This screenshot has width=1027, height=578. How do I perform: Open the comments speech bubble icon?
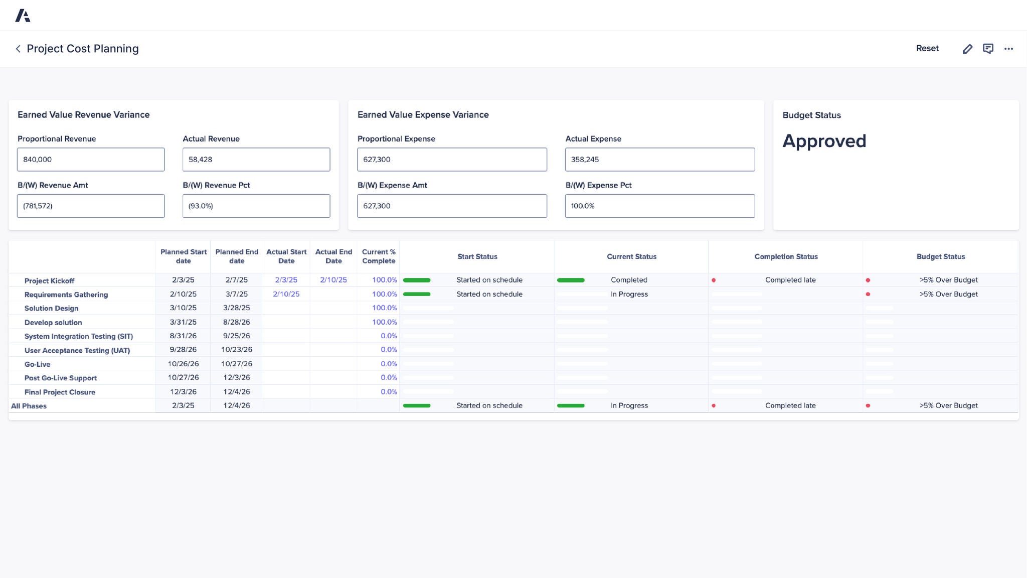[x=988, y=48]
